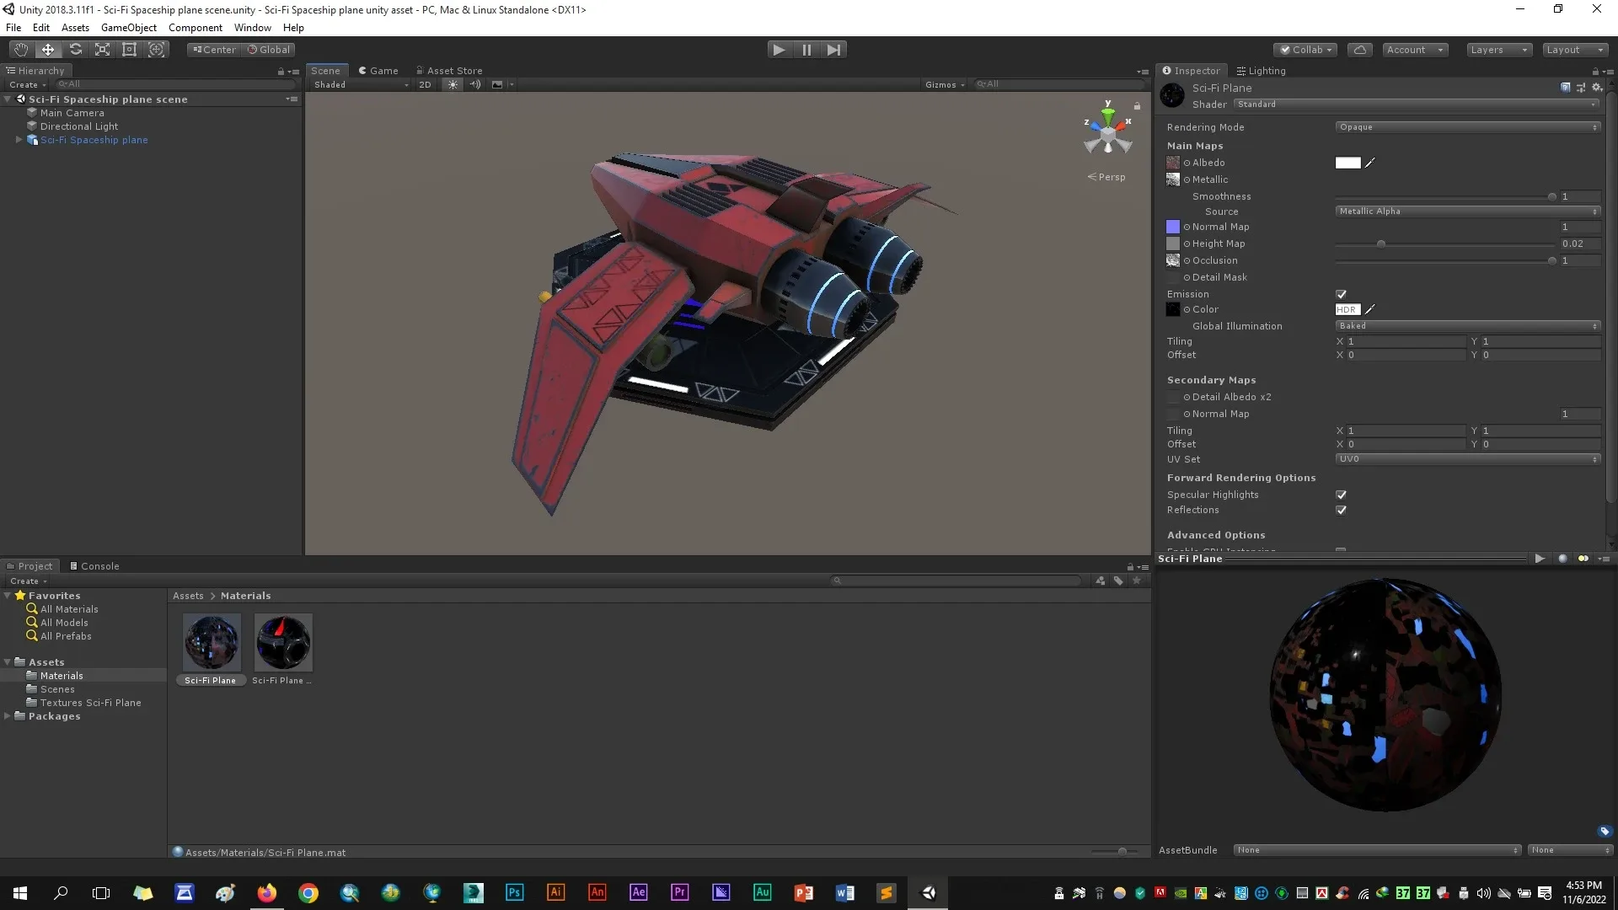Open the Rendering Mode dropdown
Image resolution: width=1618 pixels, height=910 pixels.
tap(1467, 126)
